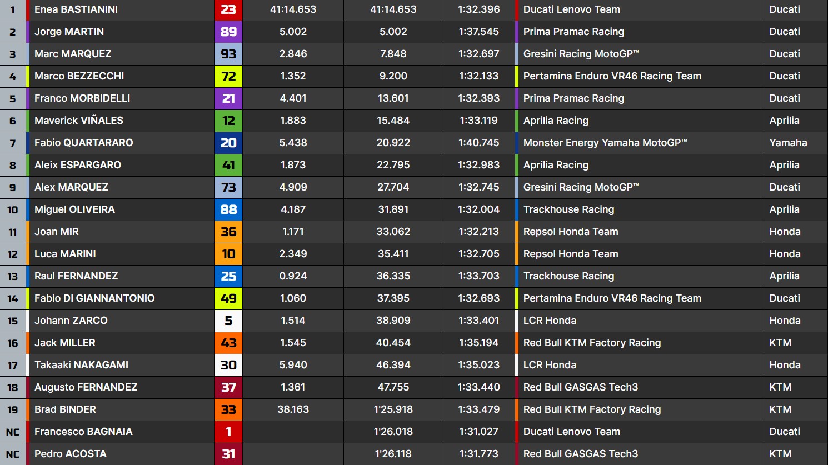Click red number badge 1 for Bagnaia
The image size is (828, 465).
228,432
